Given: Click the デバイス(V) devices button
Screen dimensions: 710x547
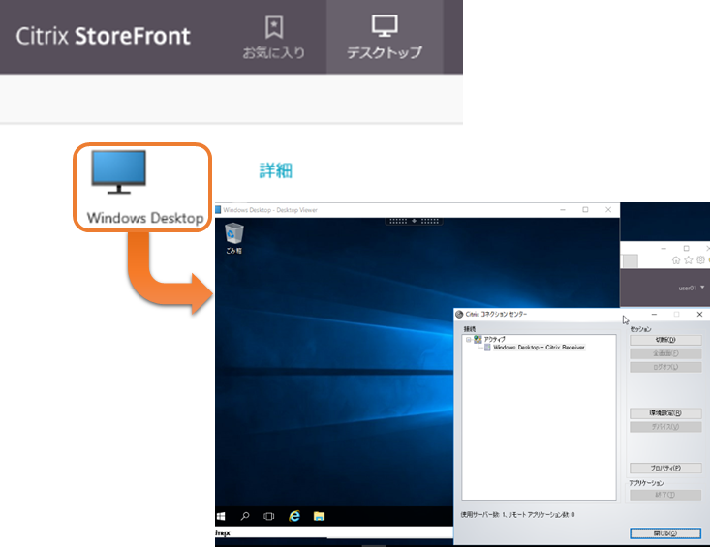Looking at the screenshot, I should tap(665, 427).
